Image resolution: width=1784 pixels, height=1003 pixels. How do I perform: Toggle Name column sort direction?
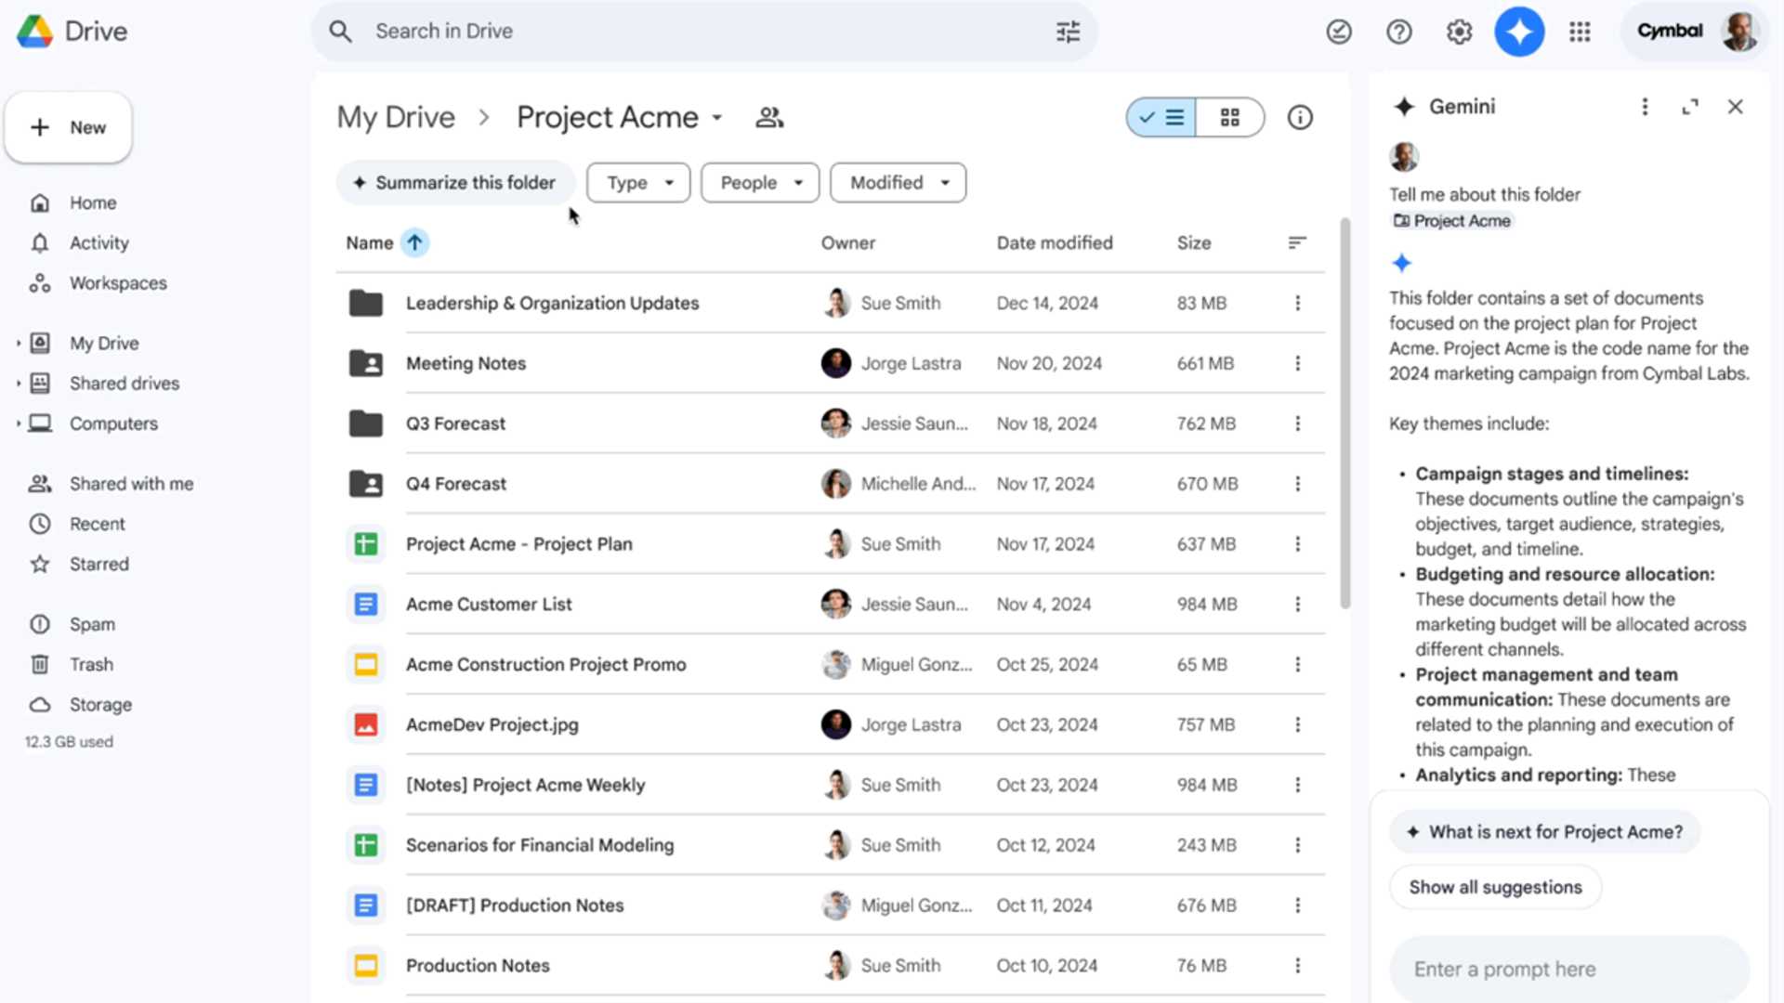point(414,242)
